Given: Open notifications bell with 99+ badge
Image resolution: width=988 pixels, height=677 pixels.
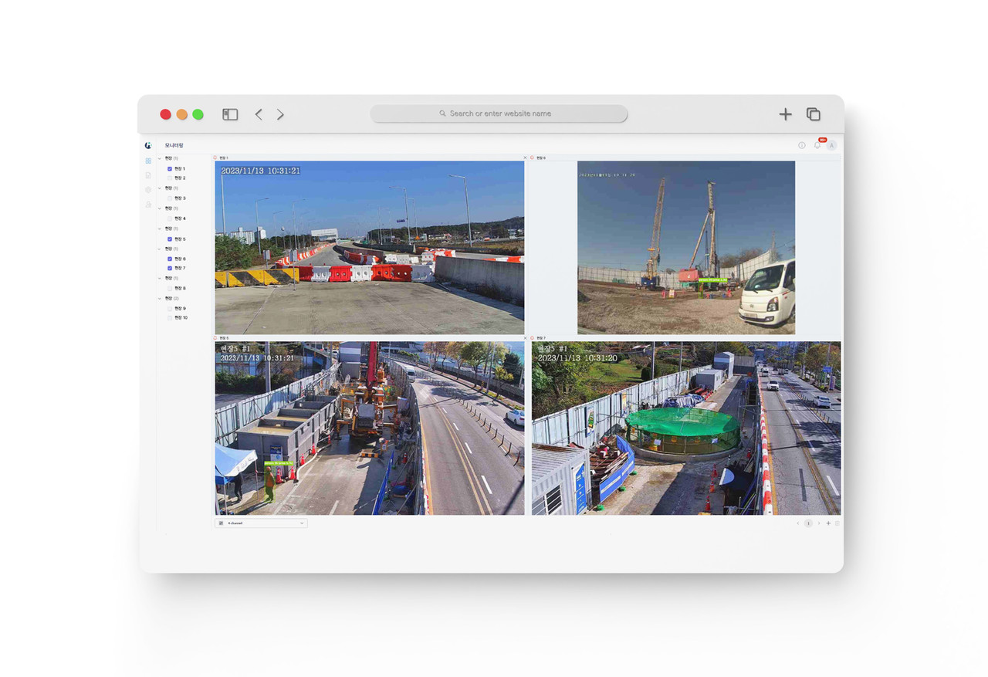Looking at the screenshot, I should (x=817, y=145).
